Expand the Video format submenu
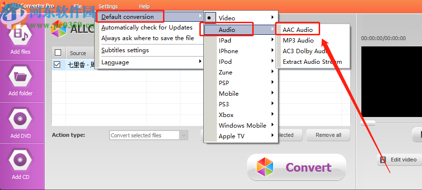The width and height of the screenshot is (422, 190). point(241,18)
